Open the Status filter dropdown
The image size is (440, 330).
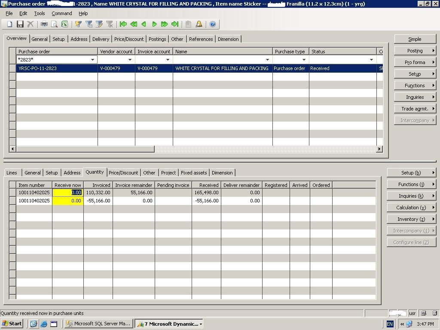(372, 59)
